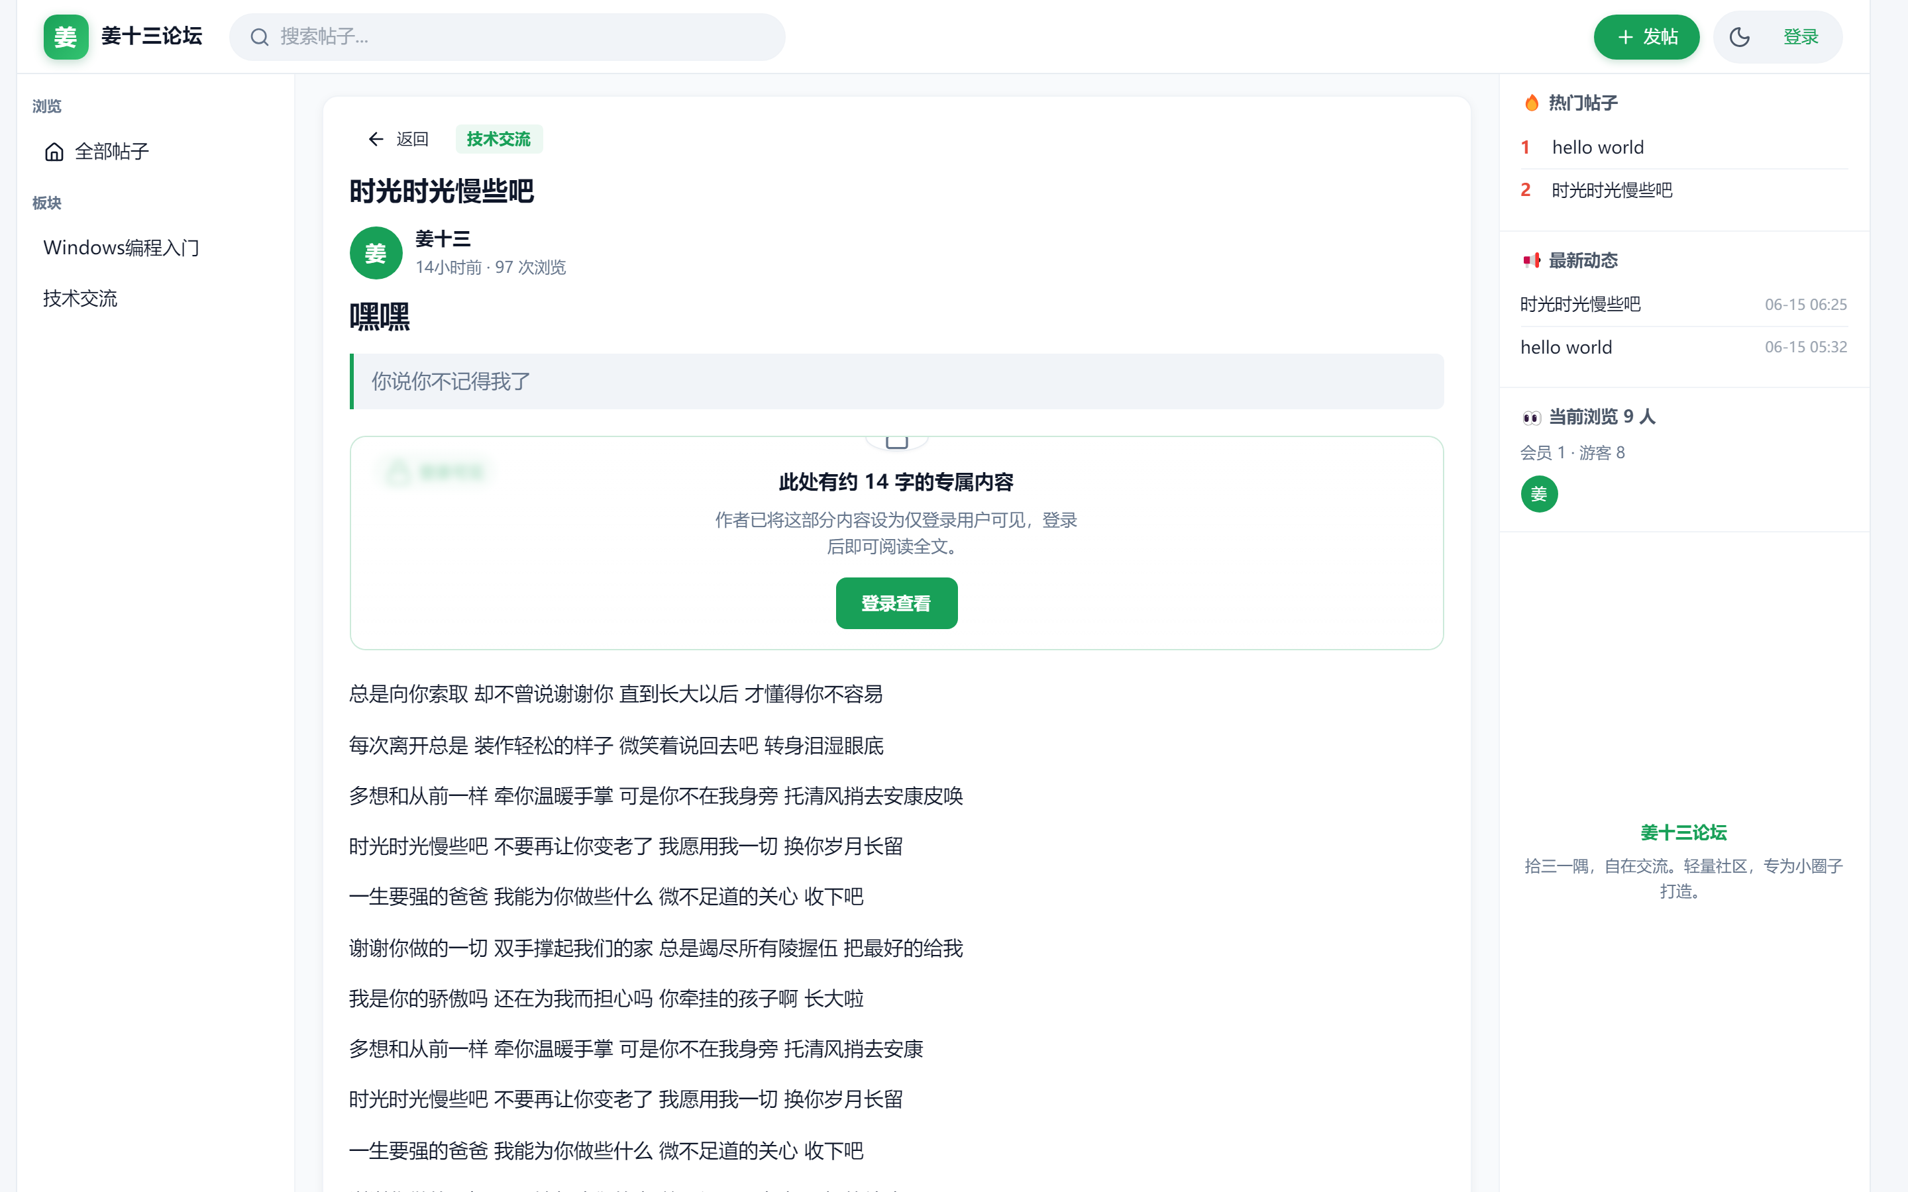Open hot post hello world
Screen dimensions: 1908x1192
(1597, 148)
